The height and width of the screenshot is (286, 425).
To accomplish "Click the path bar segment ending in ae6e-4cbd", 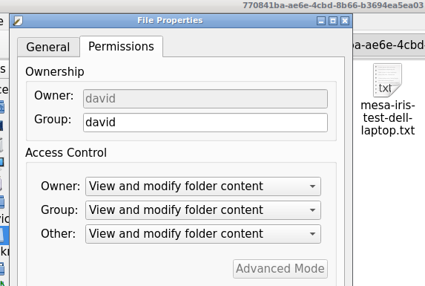I will coord(389,45).
